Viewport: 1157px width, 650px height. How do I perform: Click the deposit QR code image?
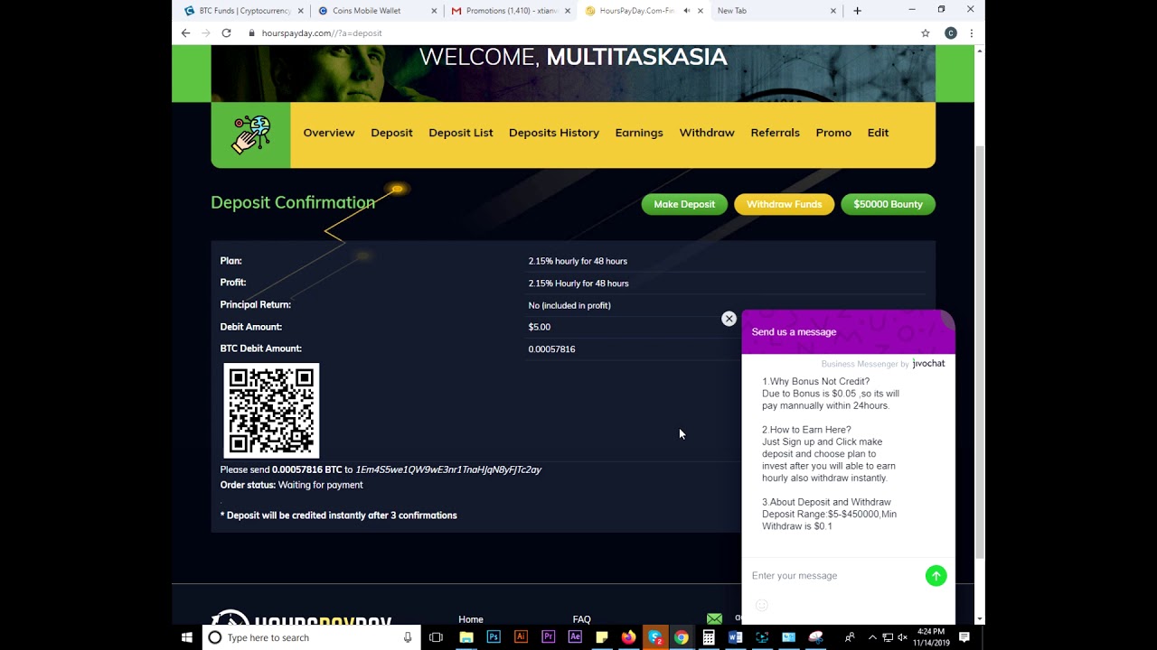(x=271, y=411)
